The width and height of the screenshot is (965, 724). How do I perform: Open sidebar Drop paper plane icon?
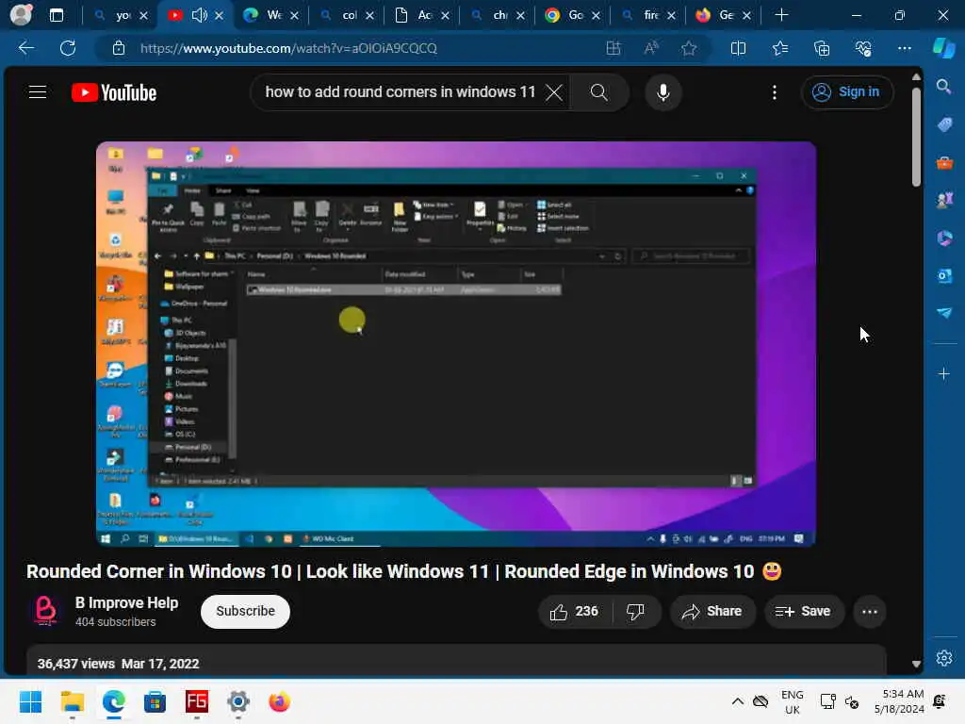pos(944,313)
